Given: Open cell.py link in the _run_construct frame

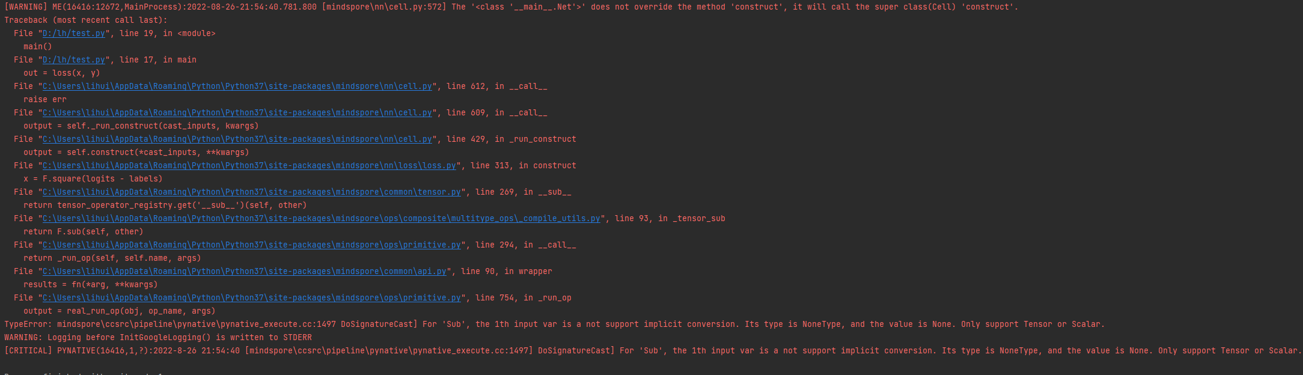Looking at the screenshot, I should click(x=237, y=139).
